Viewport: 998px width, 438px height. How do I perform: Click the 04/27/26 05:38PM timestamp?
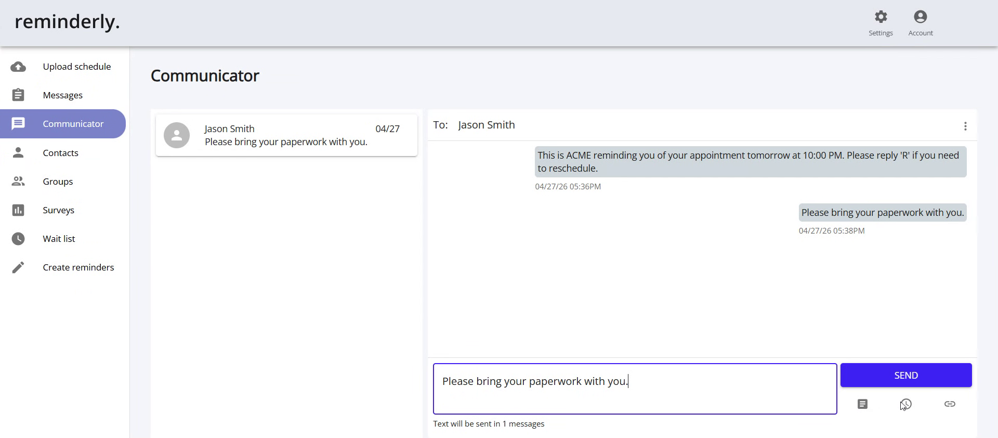point(832,230)
